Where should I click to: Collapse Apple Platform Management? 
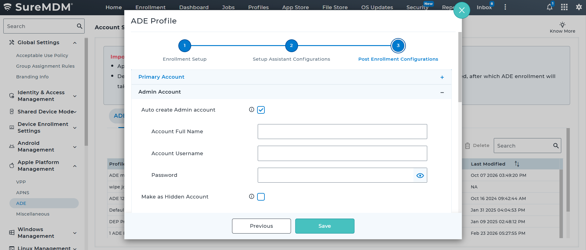click(x=75, y=166)
